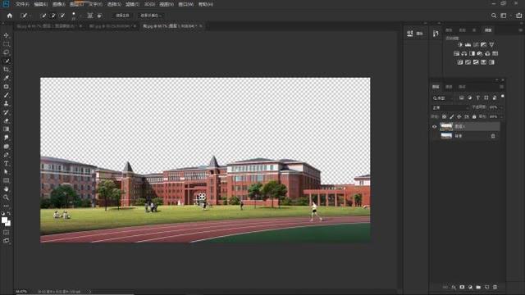Select the Lasso tool
Image resolution: width=525 pixels, height=295 pixels.
point(6,52)
